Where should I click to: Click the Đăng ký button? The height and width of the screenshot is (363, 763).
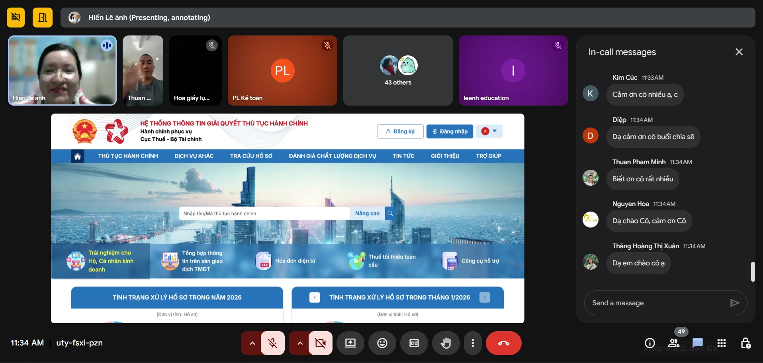pyautogui.click(x=400, y=131)
